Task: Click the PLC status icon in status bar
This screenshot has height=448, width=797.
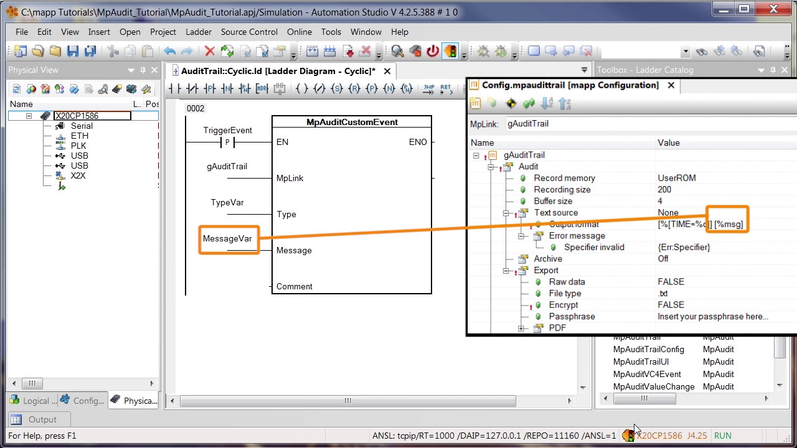Action: pyautogui.click(x=628, y=436)
